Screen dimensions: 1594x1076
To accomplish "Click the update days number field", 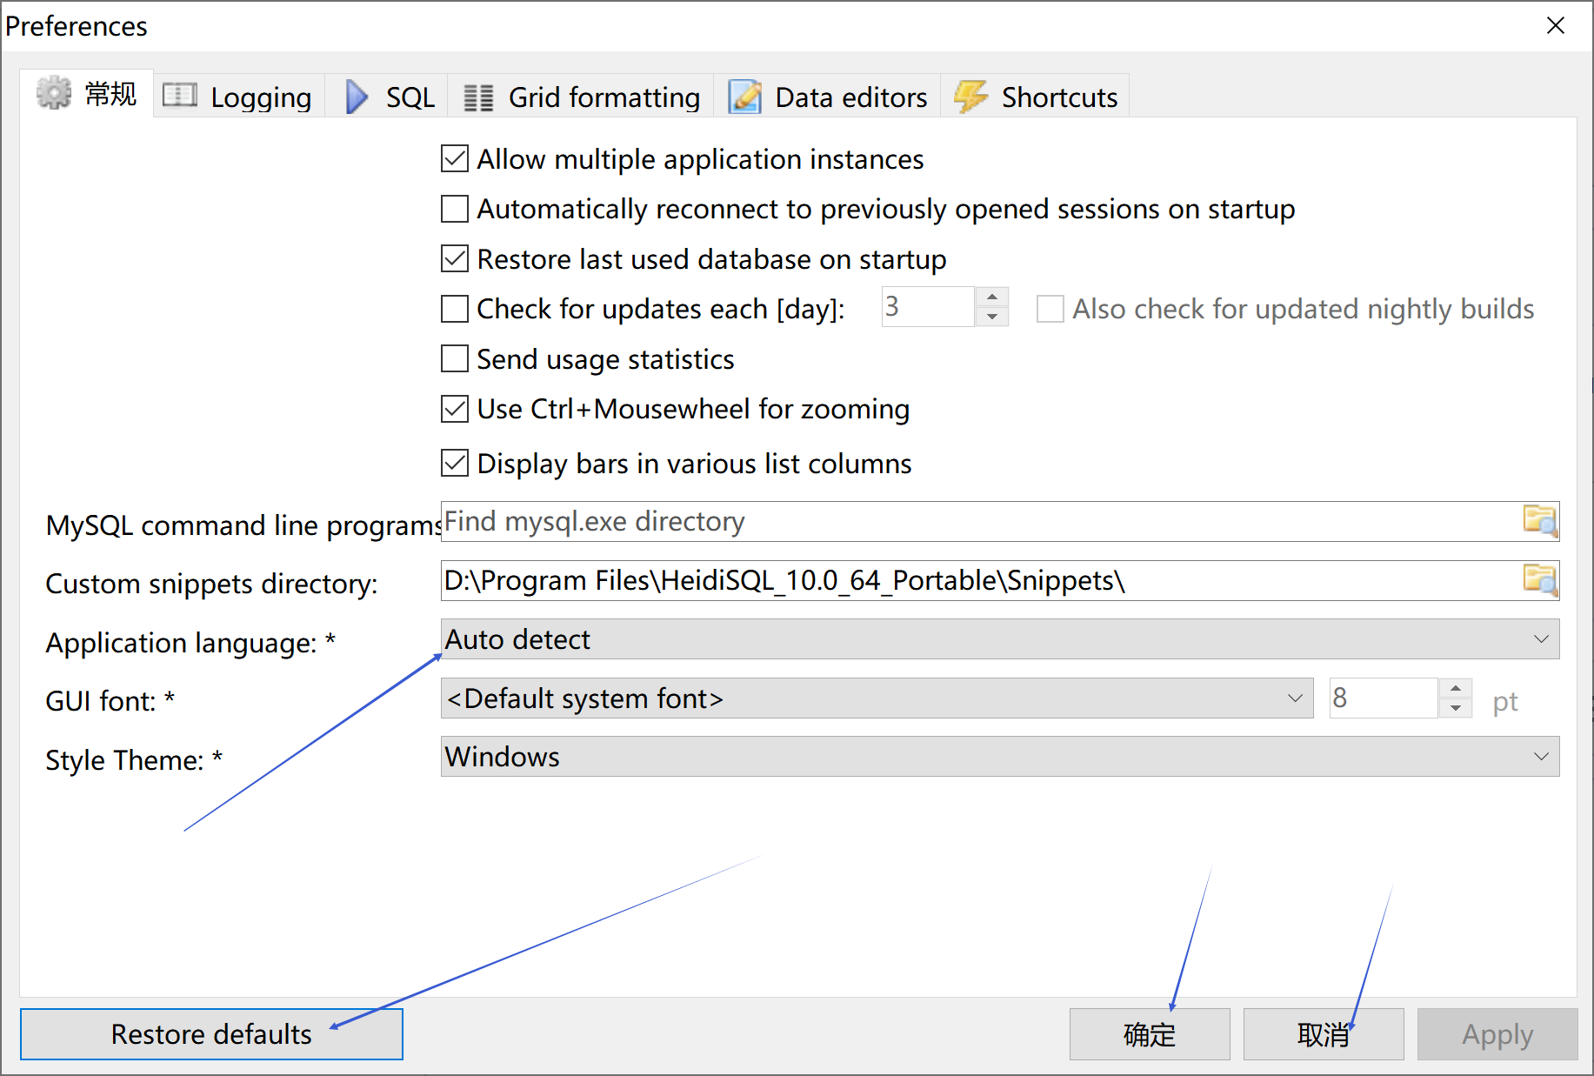I will click(x=928, y=307).
